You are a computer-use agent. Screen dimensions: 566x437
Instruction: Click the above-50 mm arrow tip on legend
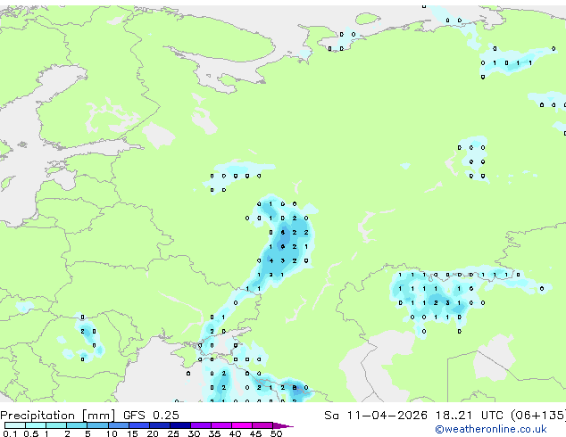click(283, 425)
